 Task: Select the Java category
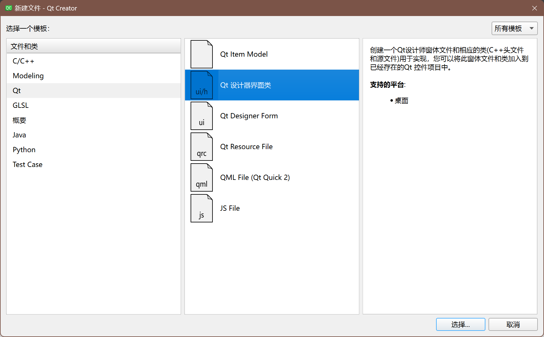tap(93, 135)
